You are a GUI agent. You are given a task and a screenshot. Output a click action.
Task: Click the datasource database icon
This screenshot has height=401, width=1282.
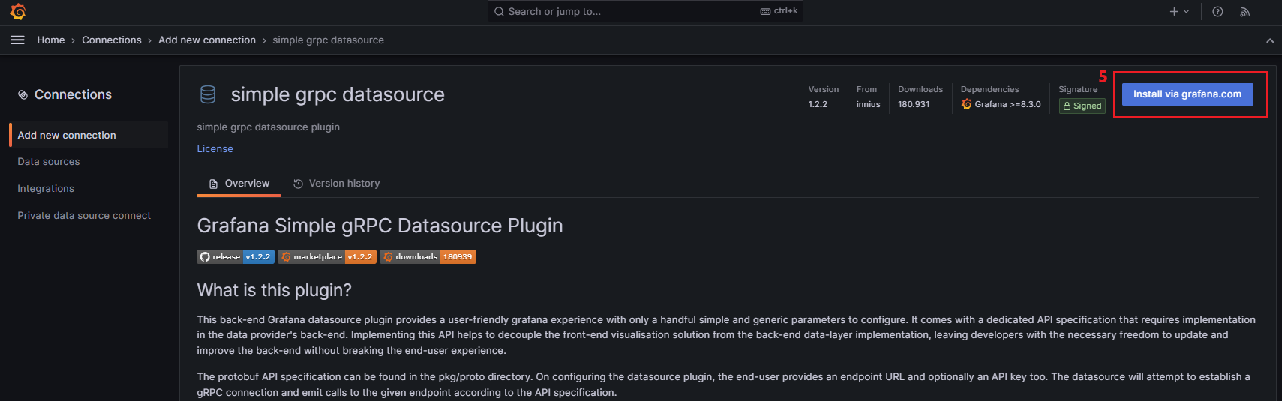[x=208, y=94]
